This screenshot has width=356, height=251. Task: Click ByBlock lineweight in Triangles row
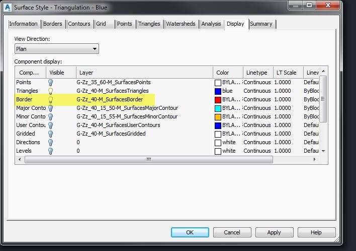coord(311,91)
